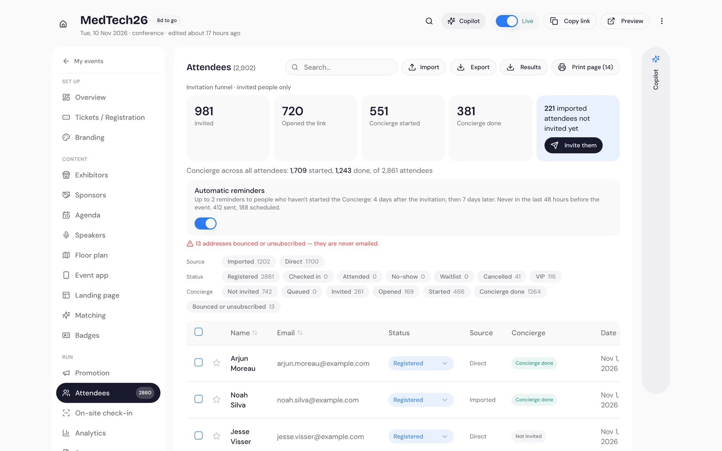Click the Copilot header button
The width and height of the screenshot is (722, 451).
(463, 21)
